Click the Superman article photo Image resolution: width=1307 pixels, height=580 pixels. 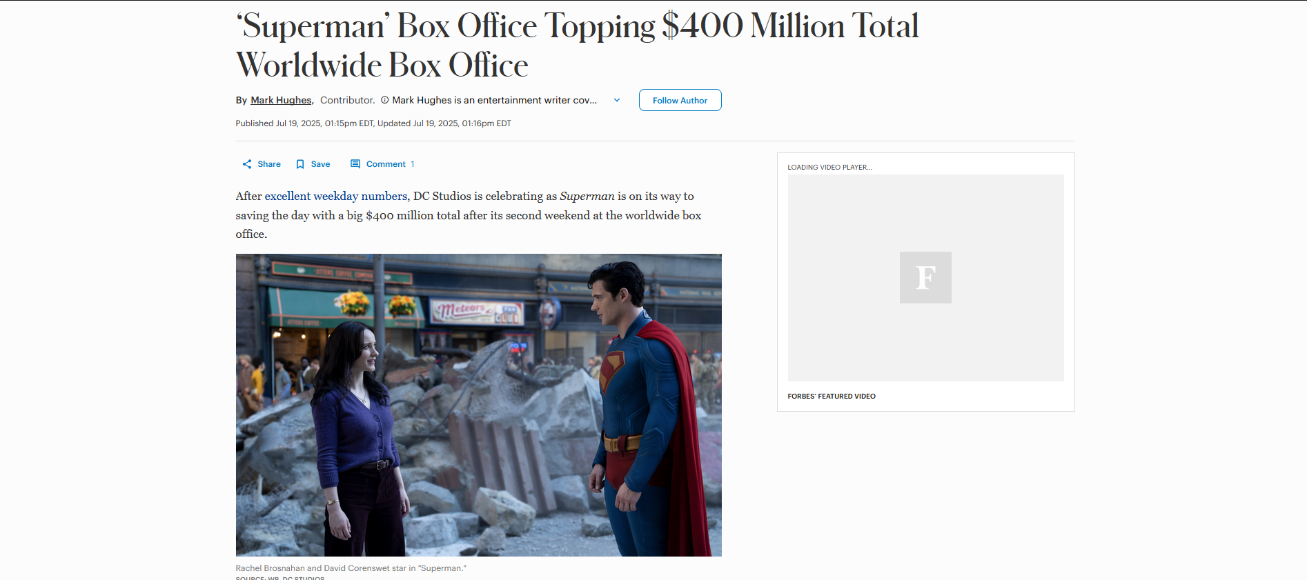click(x=478, y=405)
